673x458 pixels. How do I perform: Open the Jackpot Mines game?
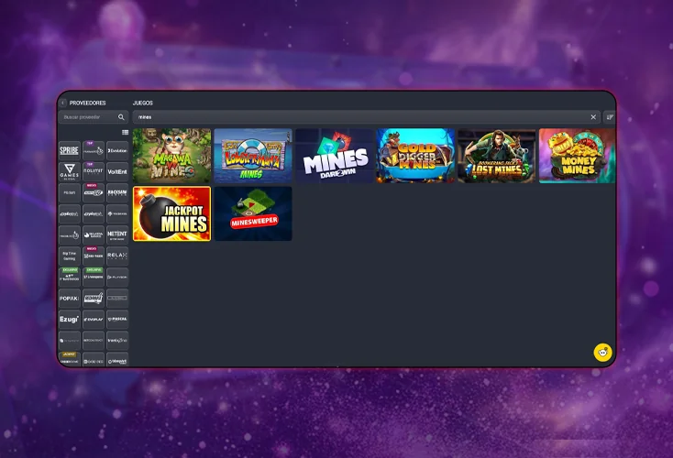tap(171, 213)
